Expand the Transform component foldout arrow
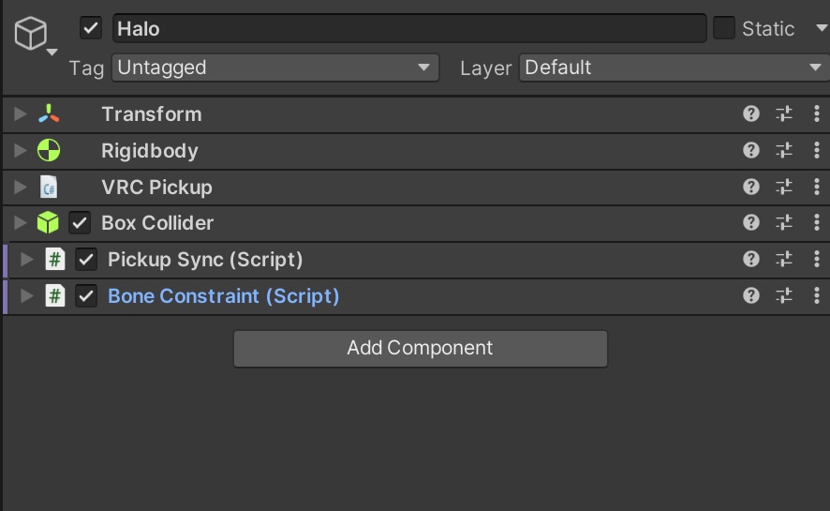830x511 pixels. (x=21, y=114)
